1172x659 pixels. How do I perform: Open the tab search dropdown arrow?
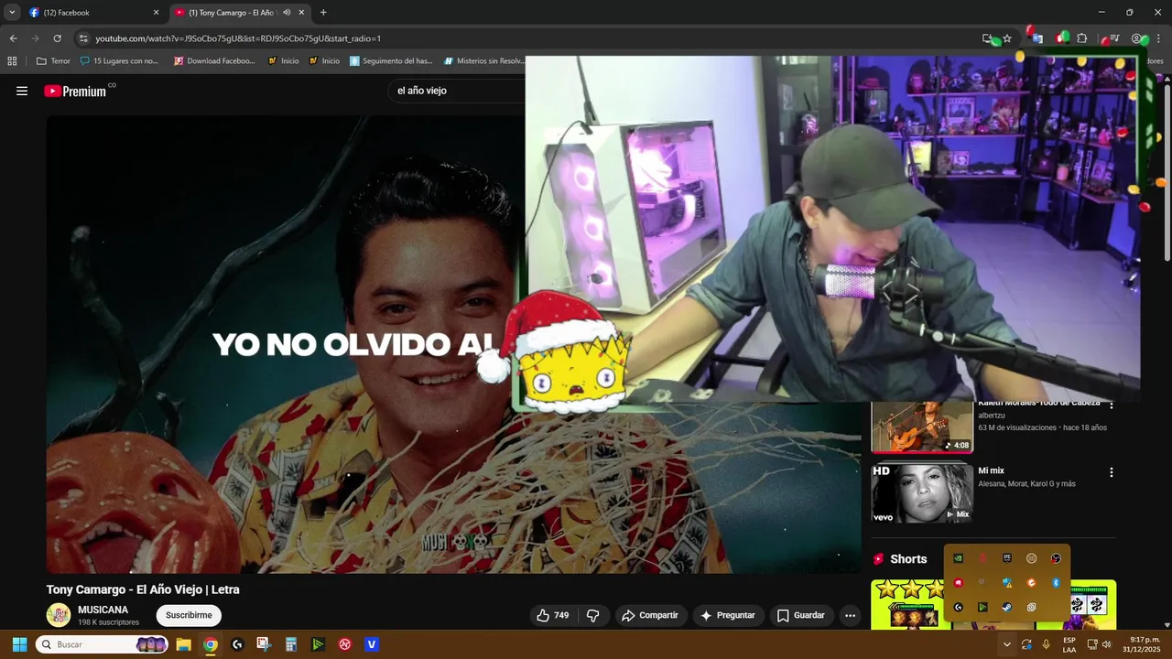(12, 13)
